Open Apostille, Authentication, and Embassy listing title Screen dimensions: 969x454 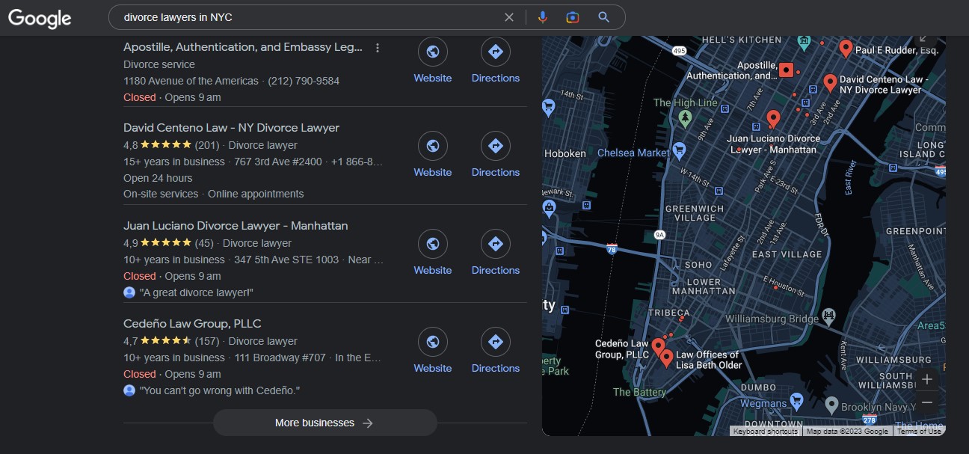click(x=243, y=47)
